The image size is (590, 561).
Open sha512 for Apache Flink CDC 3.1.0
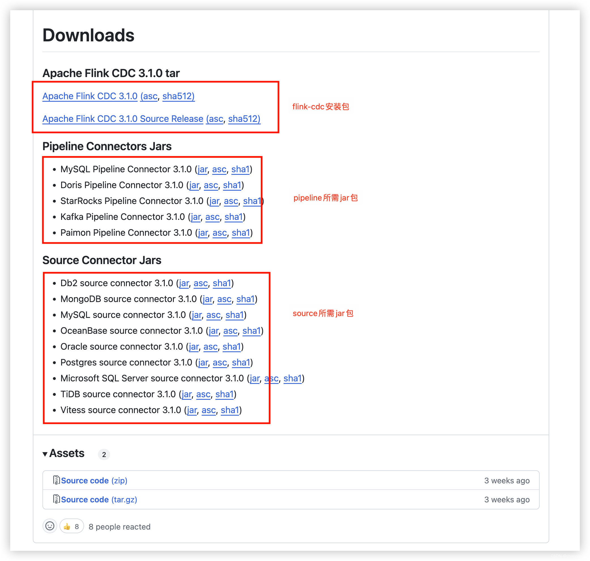click(x=178, y=96)
